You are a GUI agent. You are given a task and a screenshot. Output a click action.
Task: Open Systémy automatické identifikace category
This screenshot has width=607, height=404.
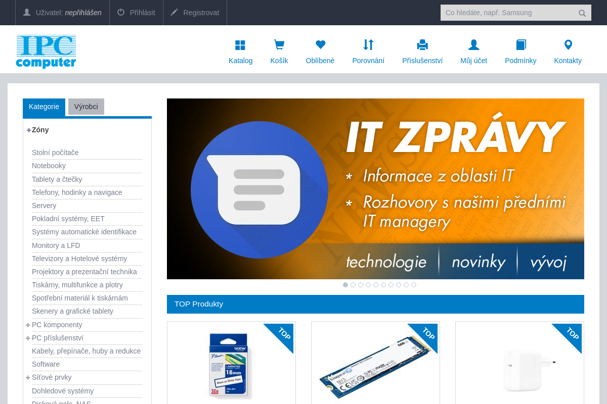tap(84, 232)
